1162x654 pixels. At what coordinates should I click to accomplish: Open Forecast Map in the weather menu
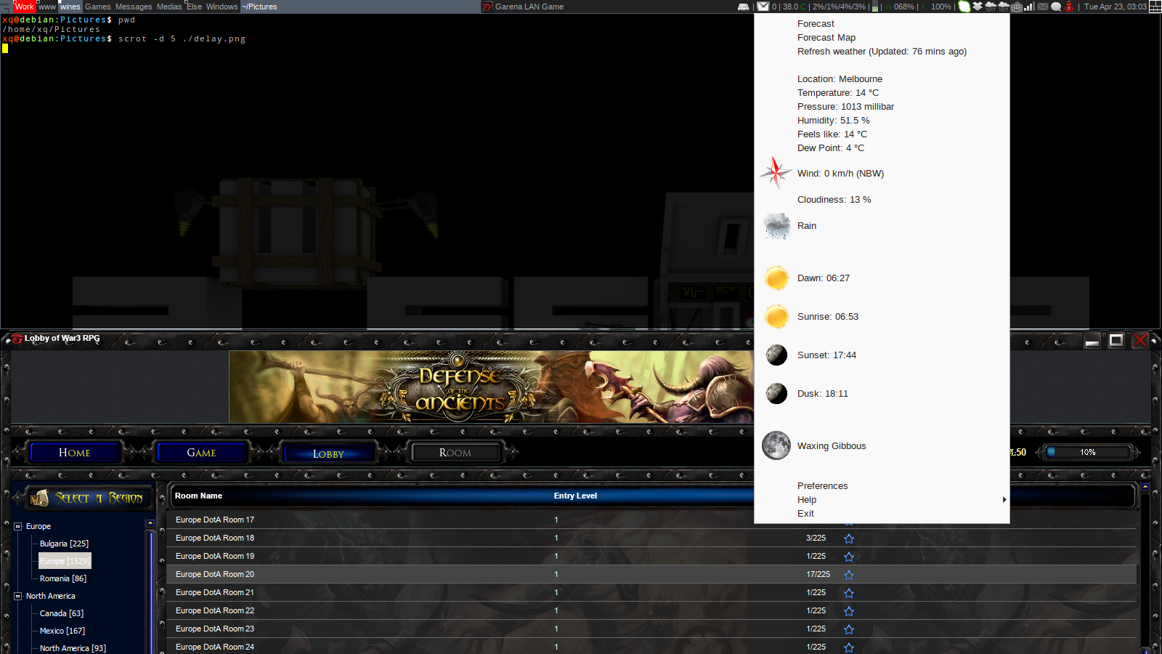pyautogui.click(x=826, y=38)
